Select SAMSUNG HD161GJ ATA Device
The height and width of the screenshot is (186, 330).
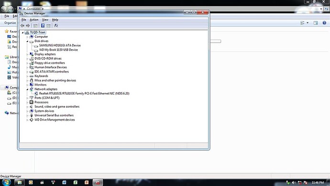pyautogui.click(x=60, y=45)
